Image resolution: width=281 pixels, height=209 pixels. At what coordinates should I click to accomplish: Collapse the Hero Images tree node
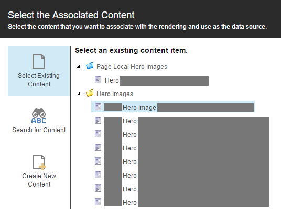[x=79, y=94]
